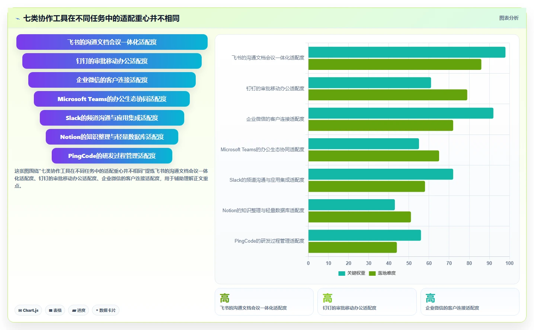Click the chart axis label 企业微信的客户连接适配度
Image resolution: width=534 pixels, height=330 pixels.
275,119
